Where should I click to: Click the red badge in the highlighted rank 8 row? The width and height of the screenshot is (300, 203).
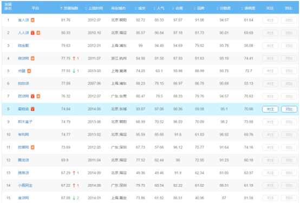[x=32, y=109]
